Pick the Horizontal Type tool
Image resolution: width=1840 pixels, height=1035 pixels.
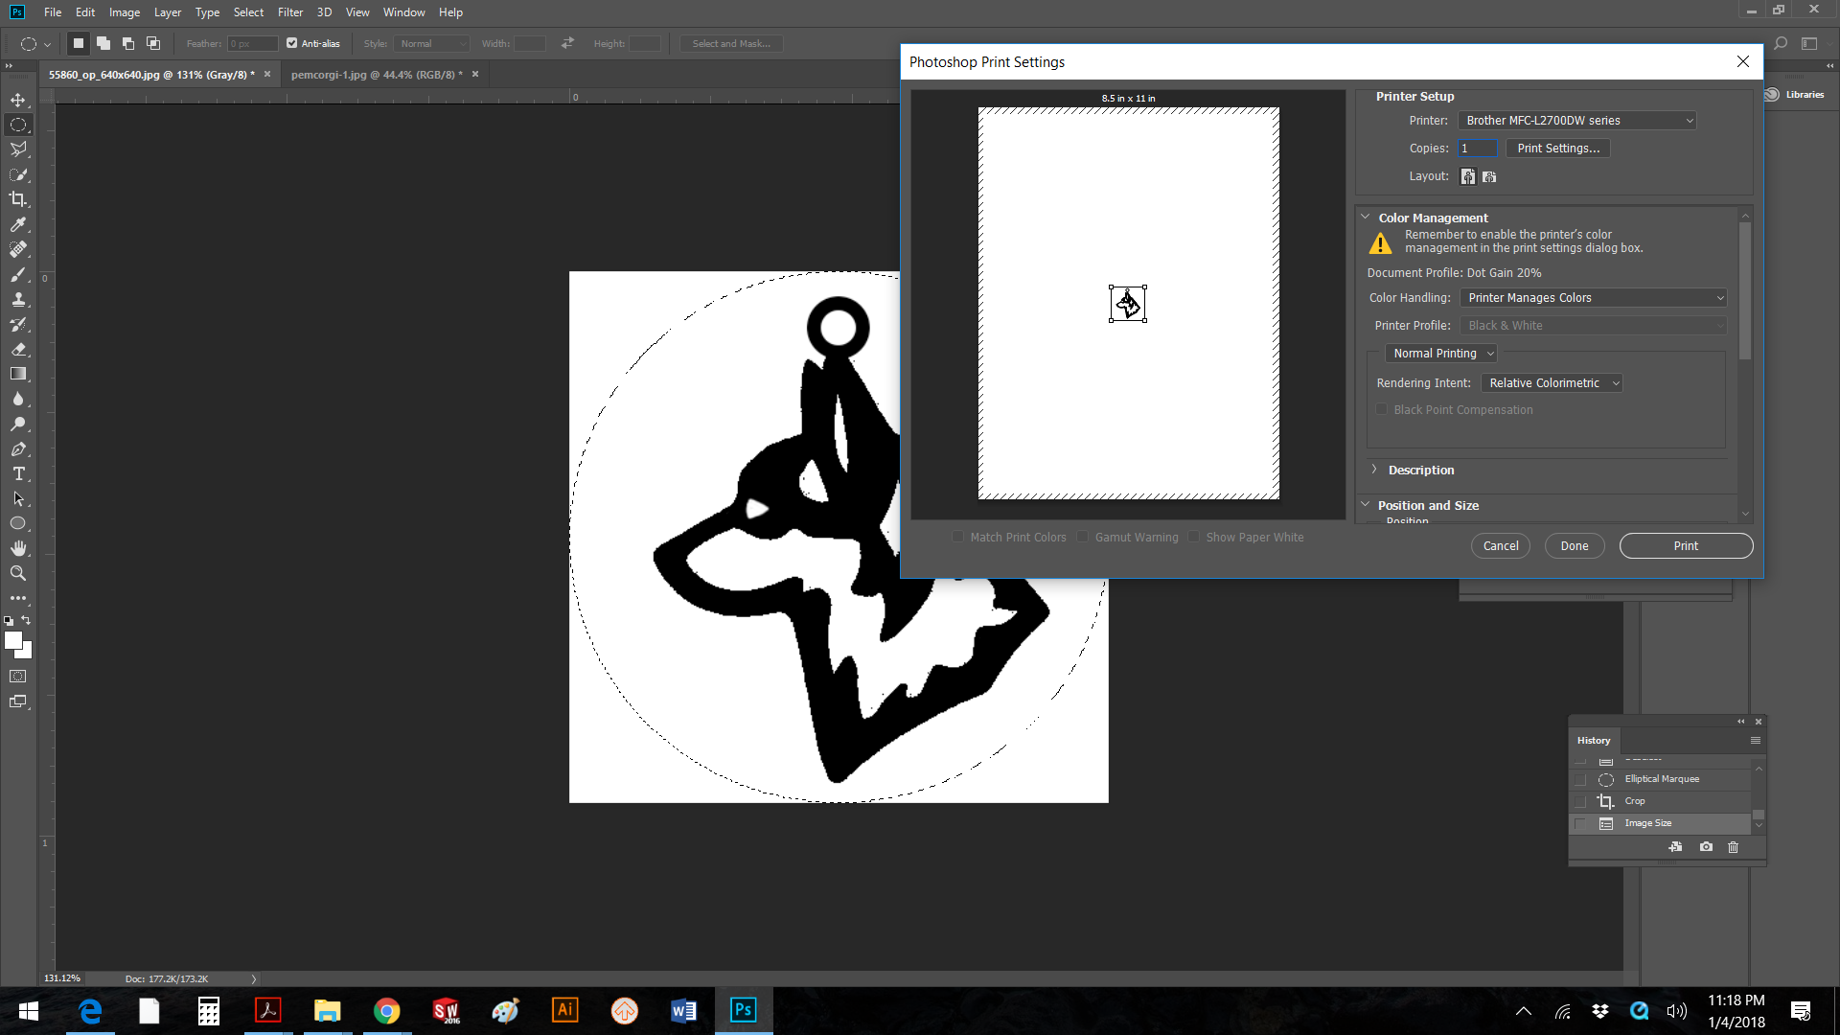17,474
